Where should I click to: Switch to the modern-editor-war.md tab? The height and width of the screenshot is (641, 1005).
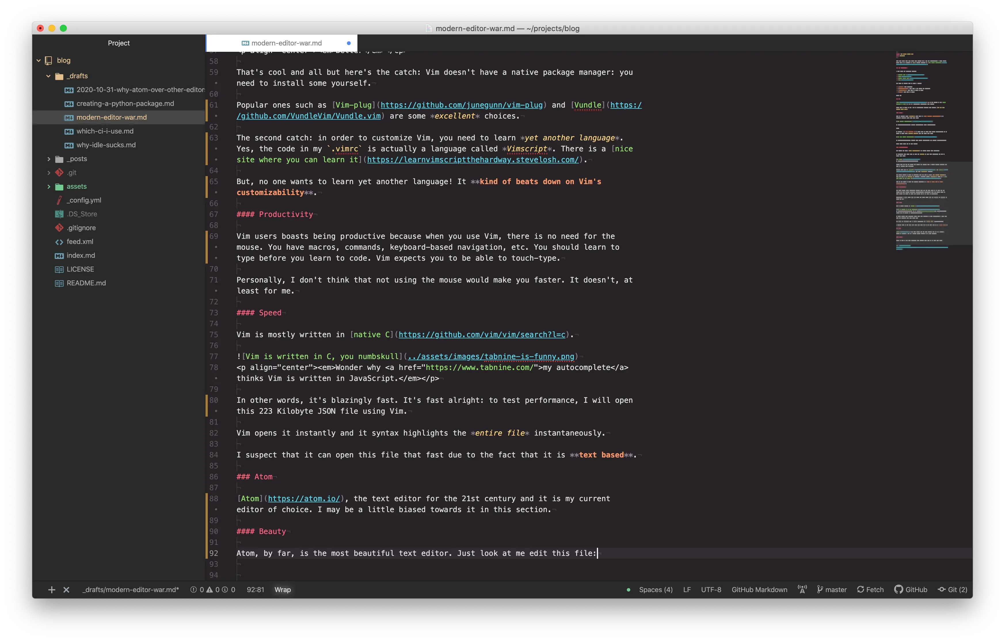pos(287,43)
